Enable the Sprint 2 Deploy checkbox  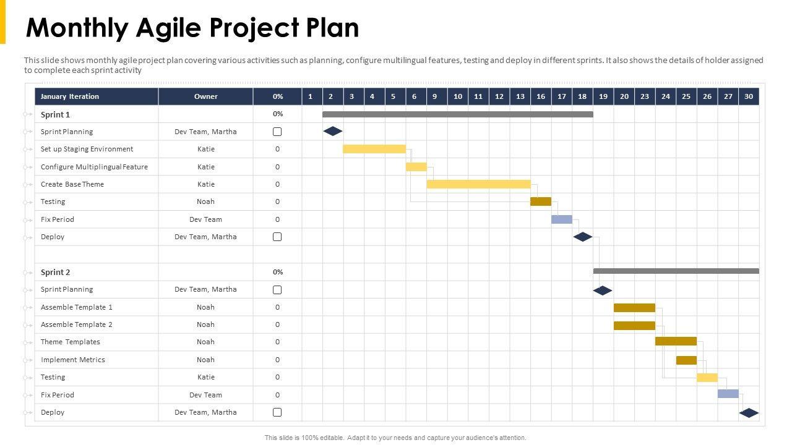[277, 412]
